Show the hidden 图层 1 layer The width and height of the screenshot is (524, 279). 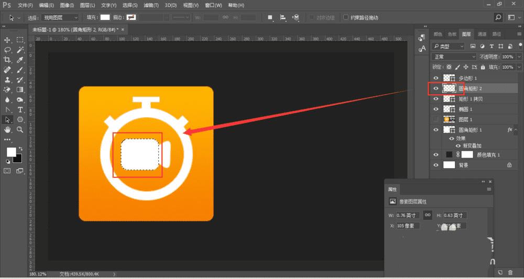tap(435, 119)
